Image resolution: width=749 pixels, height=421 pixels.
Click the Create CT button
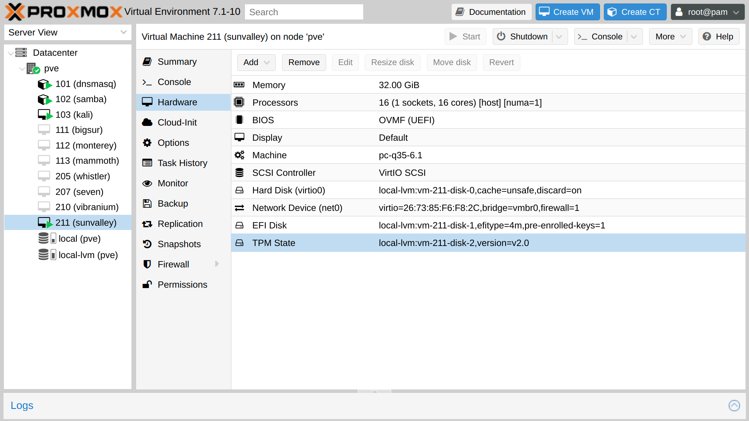[x=635, y=12]
